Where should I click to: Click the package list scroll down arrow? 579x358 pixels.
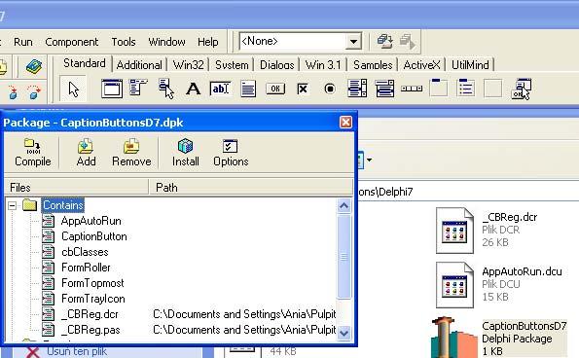pyautogui.click(x=344, y=333)
